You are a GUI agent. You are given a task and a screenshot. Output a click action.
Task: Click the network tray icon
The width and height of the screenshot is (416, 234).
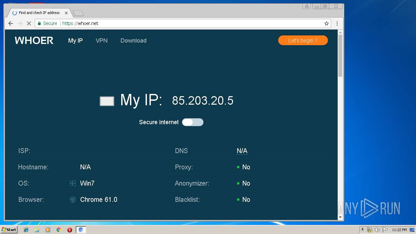[x=370, y=230]
